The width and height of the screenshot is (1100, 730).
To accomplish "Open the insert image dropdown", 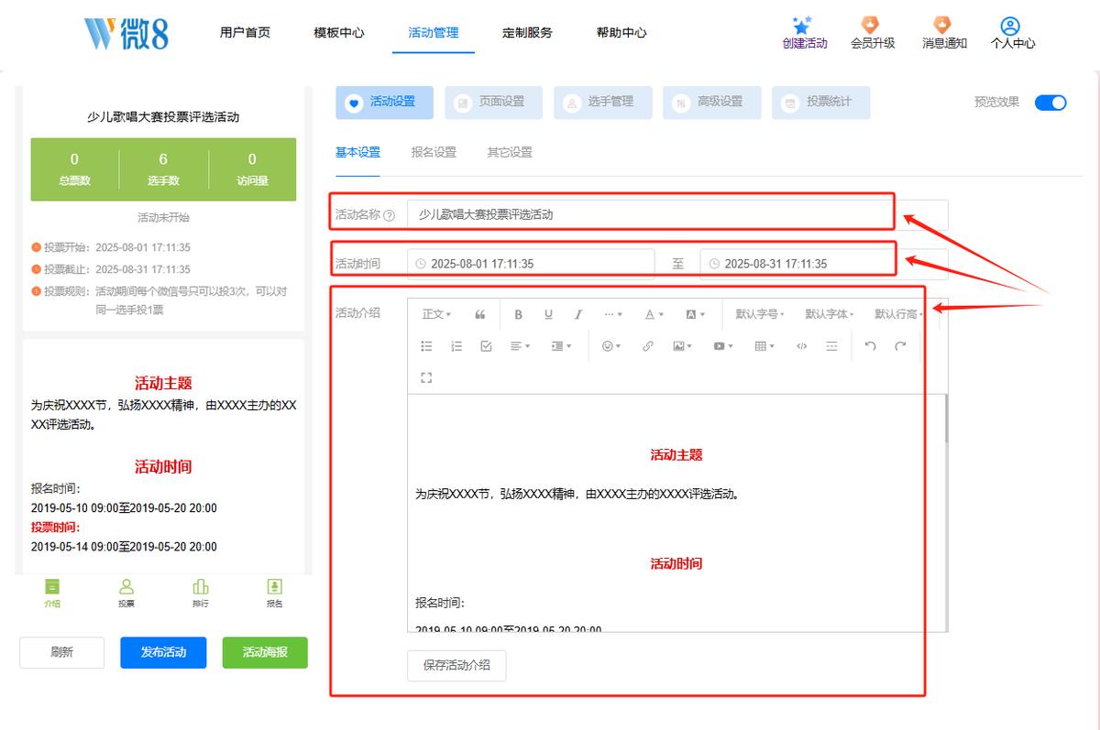I will pyautogui.click(x=682, y=346).
